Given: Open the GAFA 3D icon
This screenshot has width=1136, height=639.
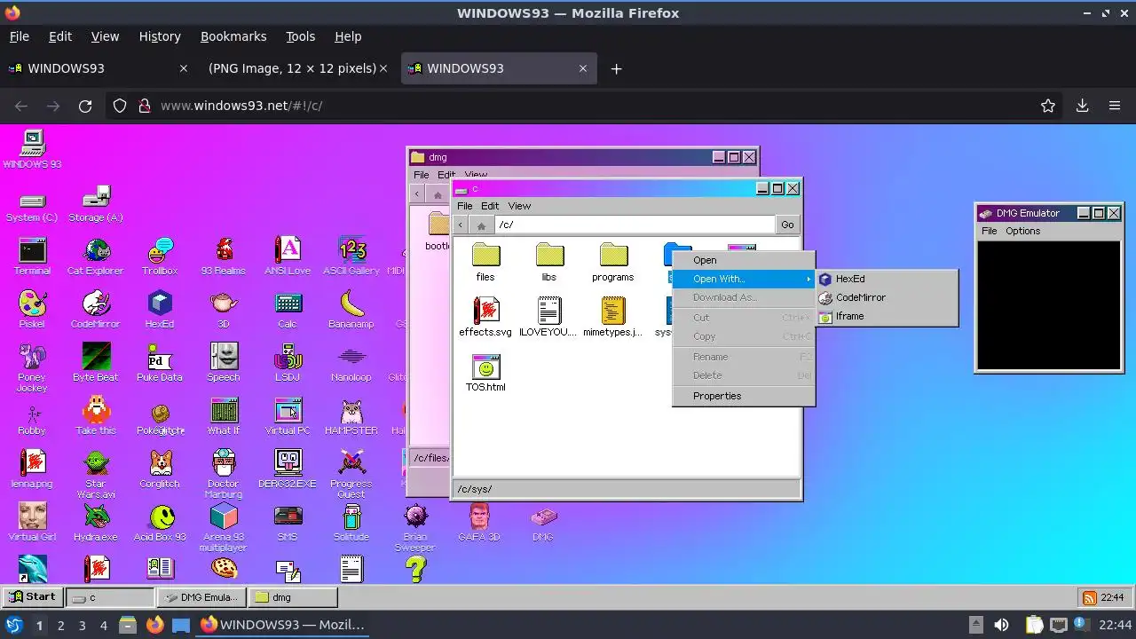Looking at the screenshot, I should click(x=479, y=523).
